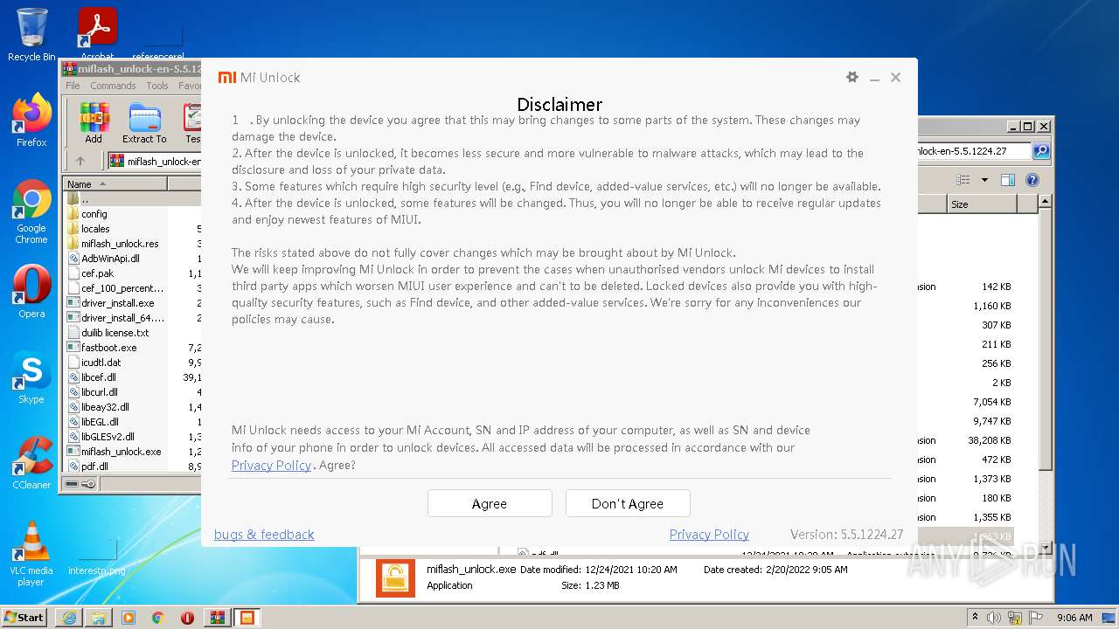Select driver_install.exe in WinRAR list
The image size is (1119, 629).
[117, 302]
